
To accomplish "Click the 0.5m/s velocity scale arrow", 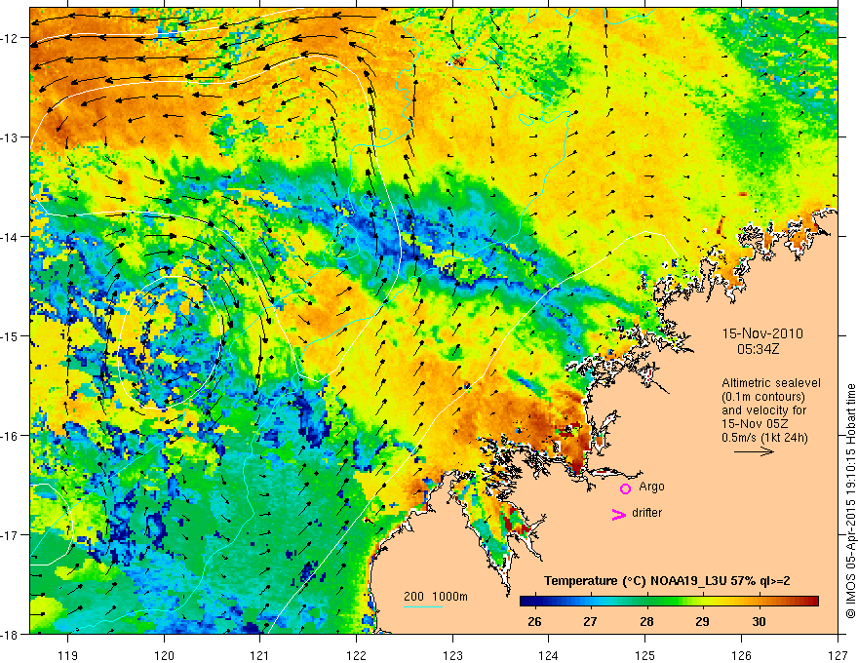I will pyautogui.click(x=754, y=451).
